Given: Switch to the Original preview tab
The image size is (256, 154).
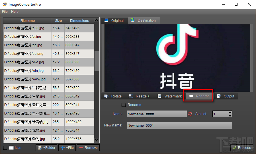Looking at the screenshot, I should pyautogui.click(x=114, y=20).
